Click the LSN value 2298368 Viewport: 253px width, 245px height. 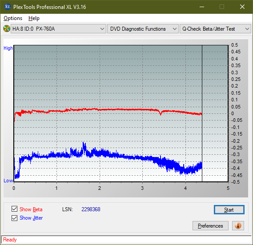tap(91, 209)
